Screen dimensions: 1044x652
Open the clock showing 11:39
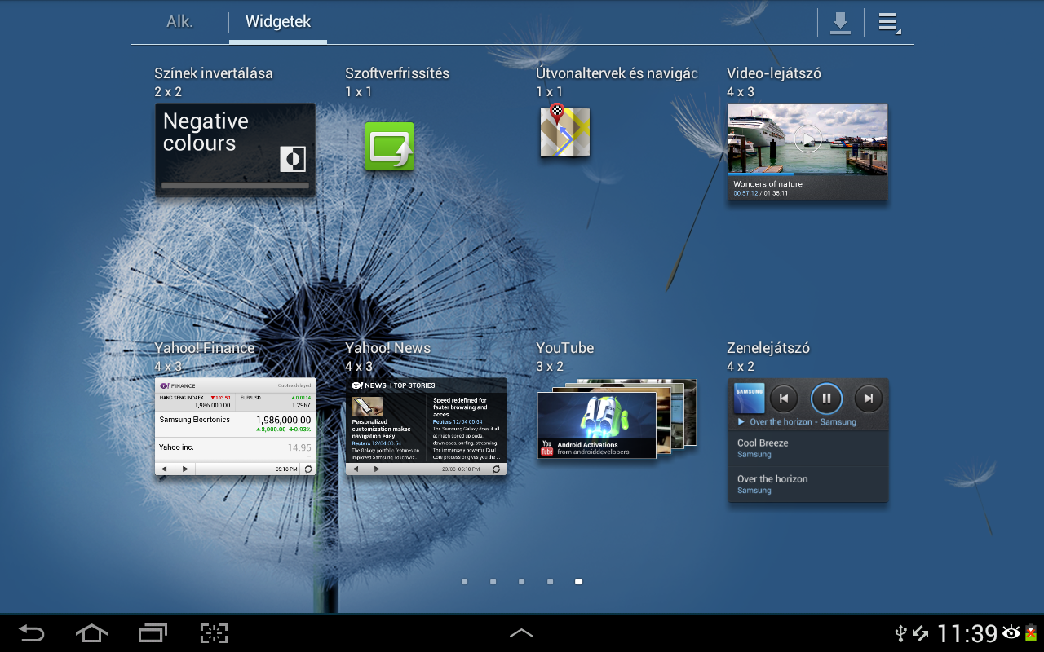click(967, 633)
